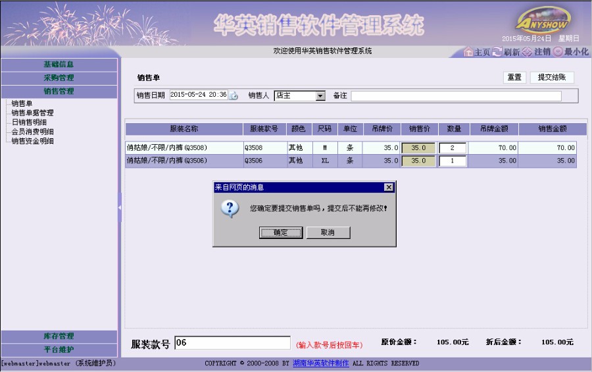Screen dimensions: 592x372
Task: Click the 重置 button
Action: (514, 78)
